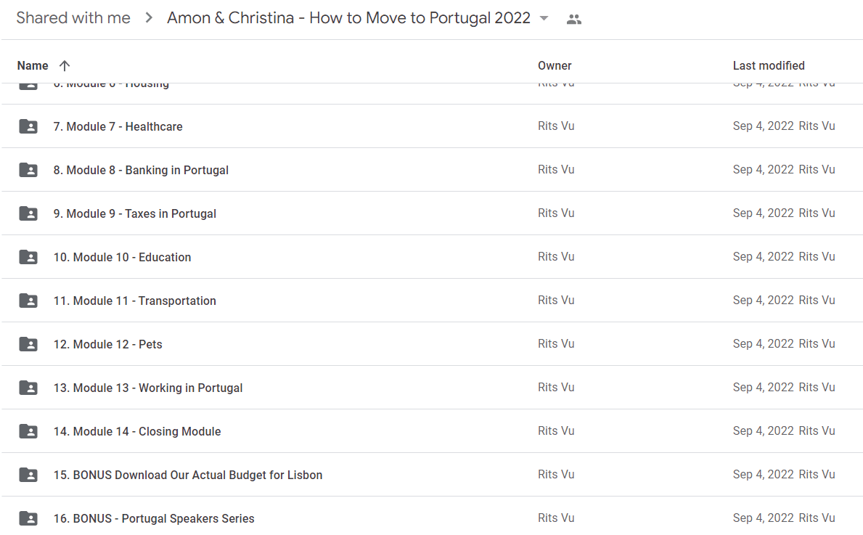Click the Module 10 Education folder icon
Screen dimensions: 863x535
[x=28, y=257]
